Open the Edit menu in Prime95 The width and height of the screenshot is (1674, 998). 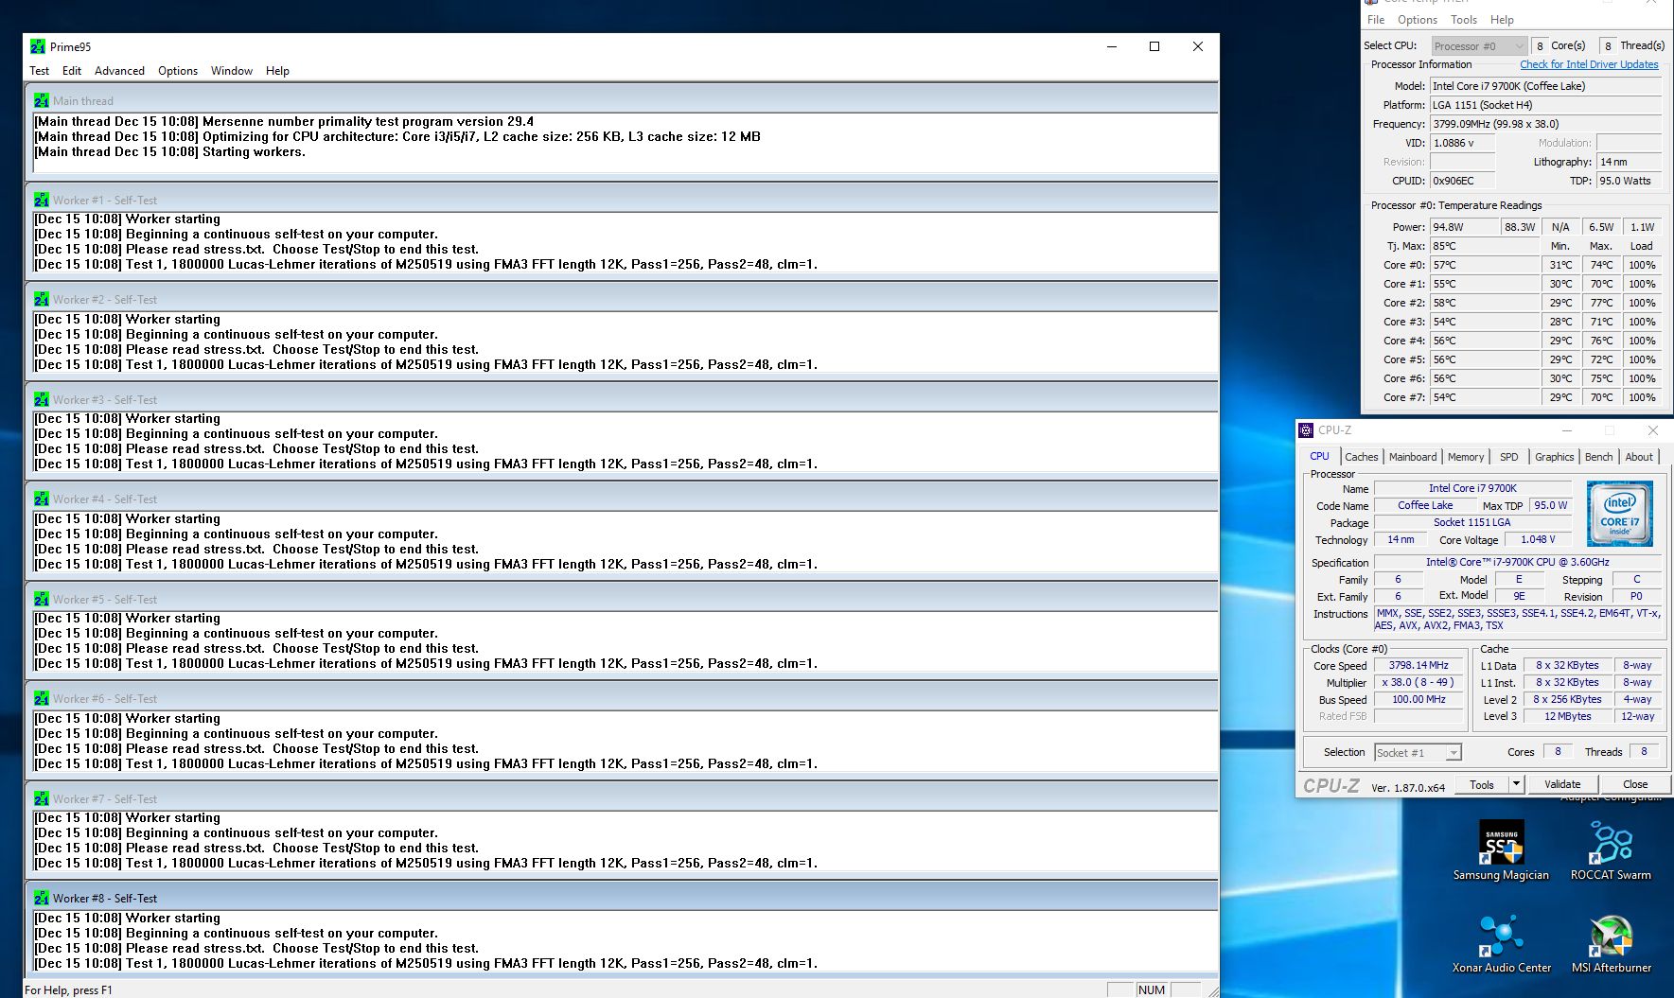72,71
